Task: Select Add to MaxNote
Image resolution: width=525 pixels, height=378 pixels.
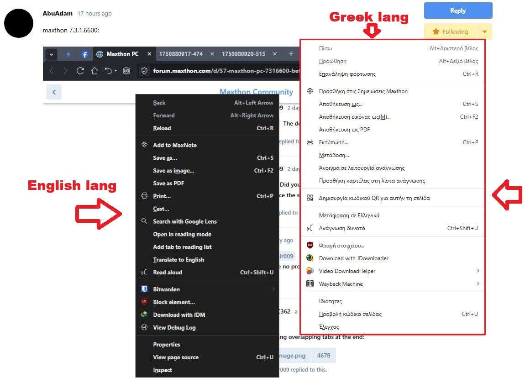Action: pyautogui.click(x=207, y=145)
